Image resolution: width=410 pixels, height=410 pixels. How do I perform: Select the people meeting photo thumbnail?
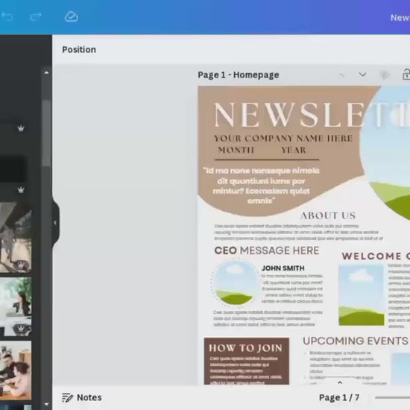click(x=16, y=370)
